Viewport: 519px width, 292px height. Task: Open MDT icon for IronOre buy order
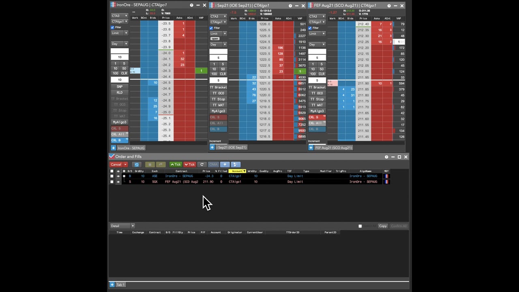(x=386, y=176)
